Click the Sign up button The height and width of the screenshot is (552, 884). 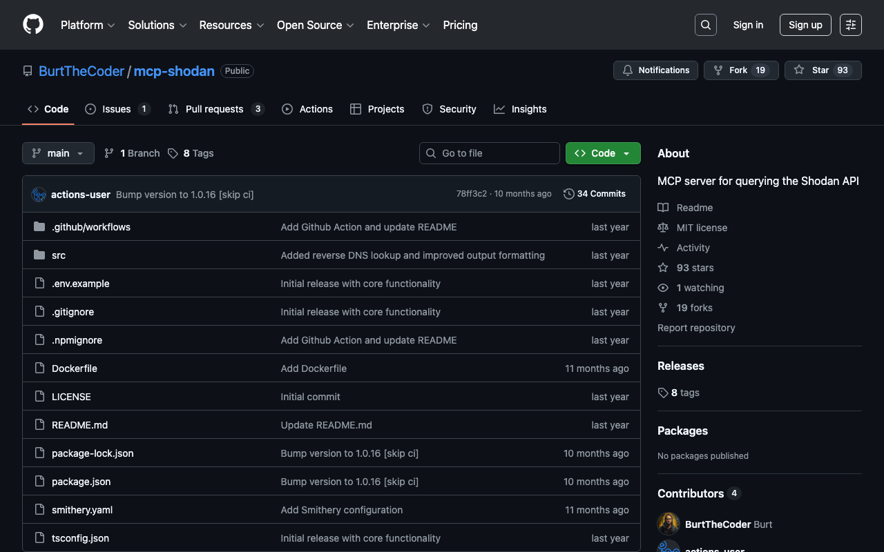tap(805, 25)
